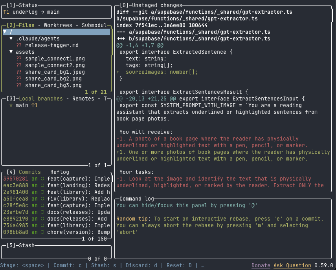Screen dimensions: 336x270
Task: Click the Unstaged changes panel scrollbar
Action: pyautogui.click(x=332, y=15)
